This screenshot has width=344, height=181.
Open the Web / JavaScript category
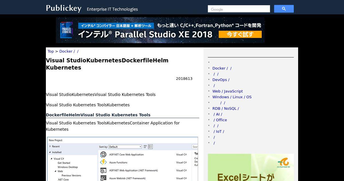point(228,91)
